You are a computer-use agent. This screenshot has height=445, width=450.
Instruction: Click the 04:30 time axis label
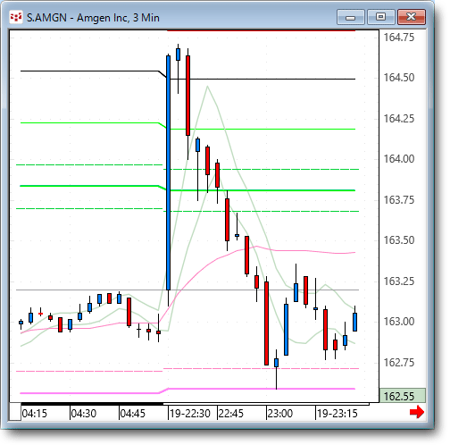pos(84,414)
